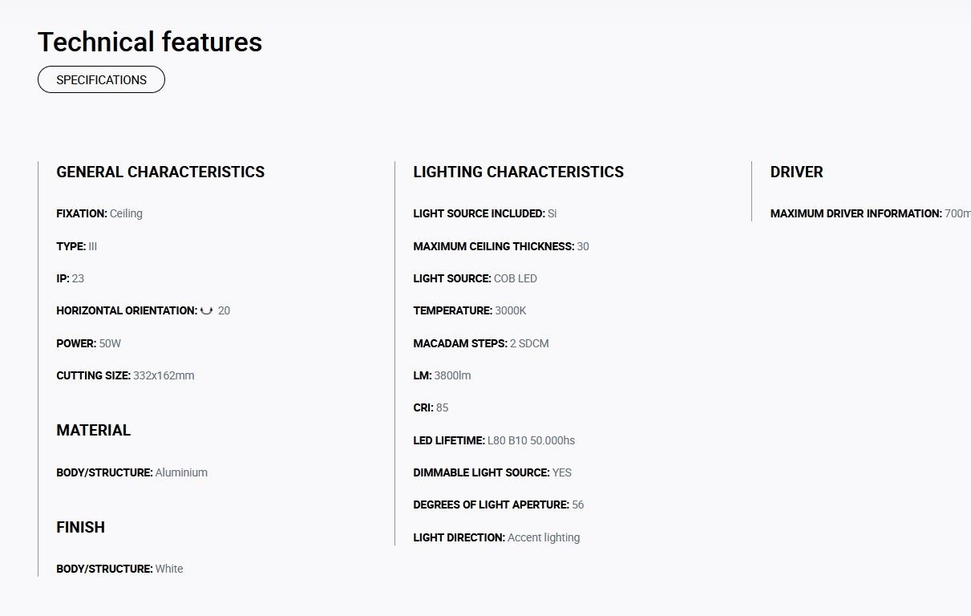
Task: Click the LIGHTING CHARACTERISTICS heading
Action: point(518,172)
